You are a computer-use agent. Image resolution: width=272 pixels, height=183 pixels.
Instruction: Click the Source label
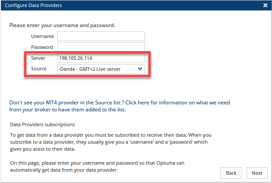pyautogui.click(x=39, y=69)
